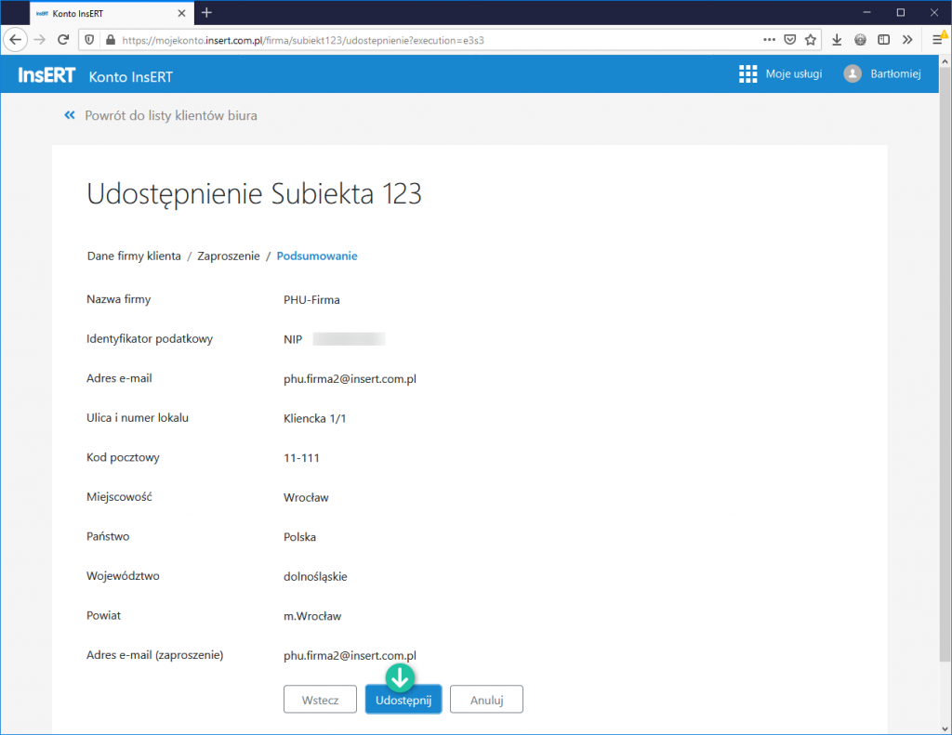Click scrollbar up arrow
This screenshot has height=735, width=952.
pyautogui.click(x=945, y=61)
